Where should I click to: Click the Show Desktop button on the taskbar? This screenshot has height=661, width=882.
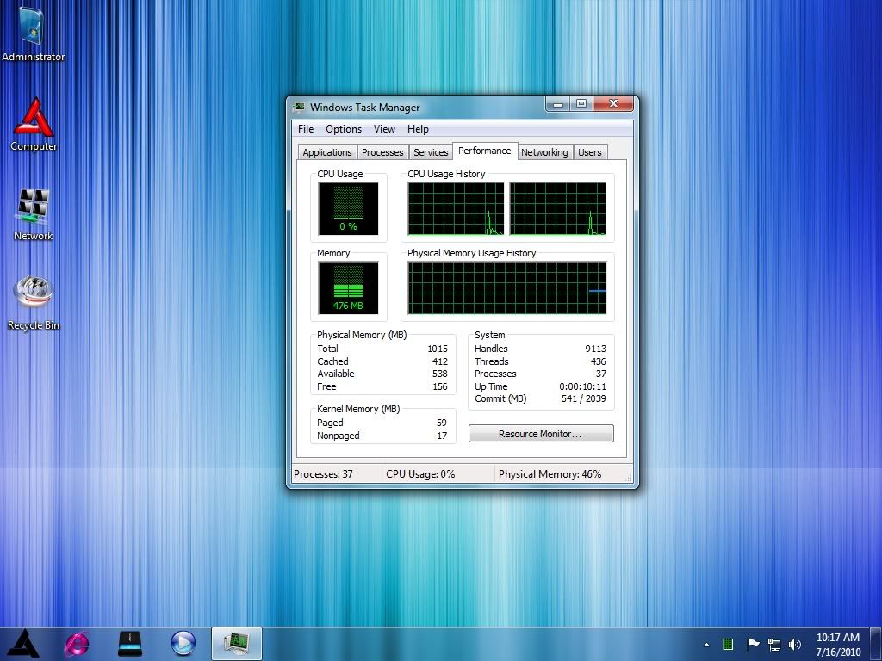[x=876, y=644]
